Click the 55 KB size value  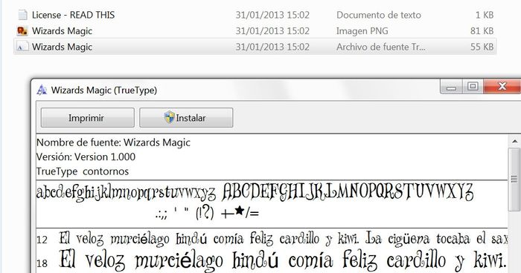[482, 47]
